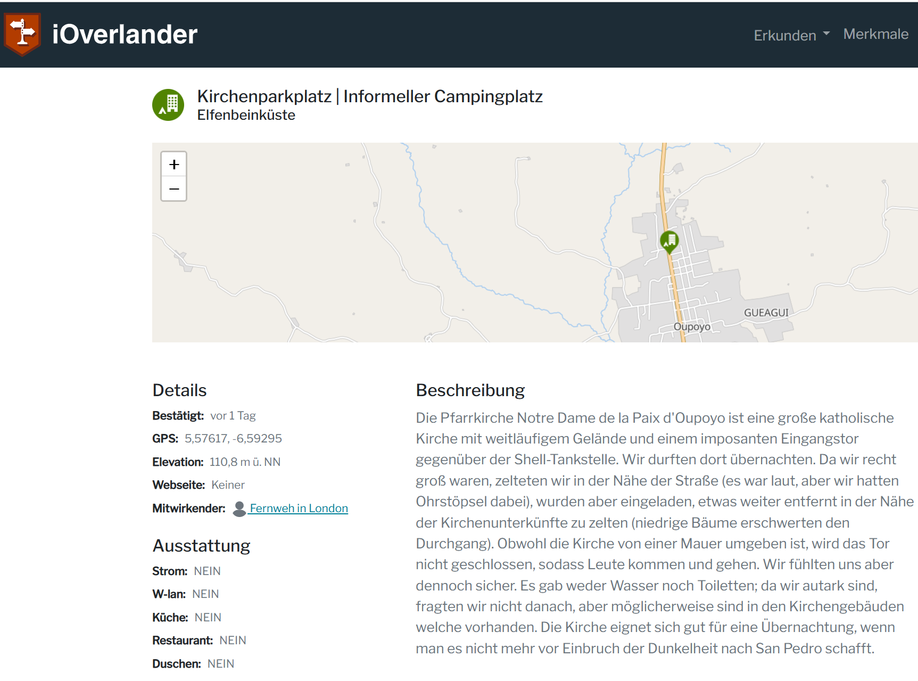Open the Merkmale menu item
The image size is (918, 681).
point(875,34)
